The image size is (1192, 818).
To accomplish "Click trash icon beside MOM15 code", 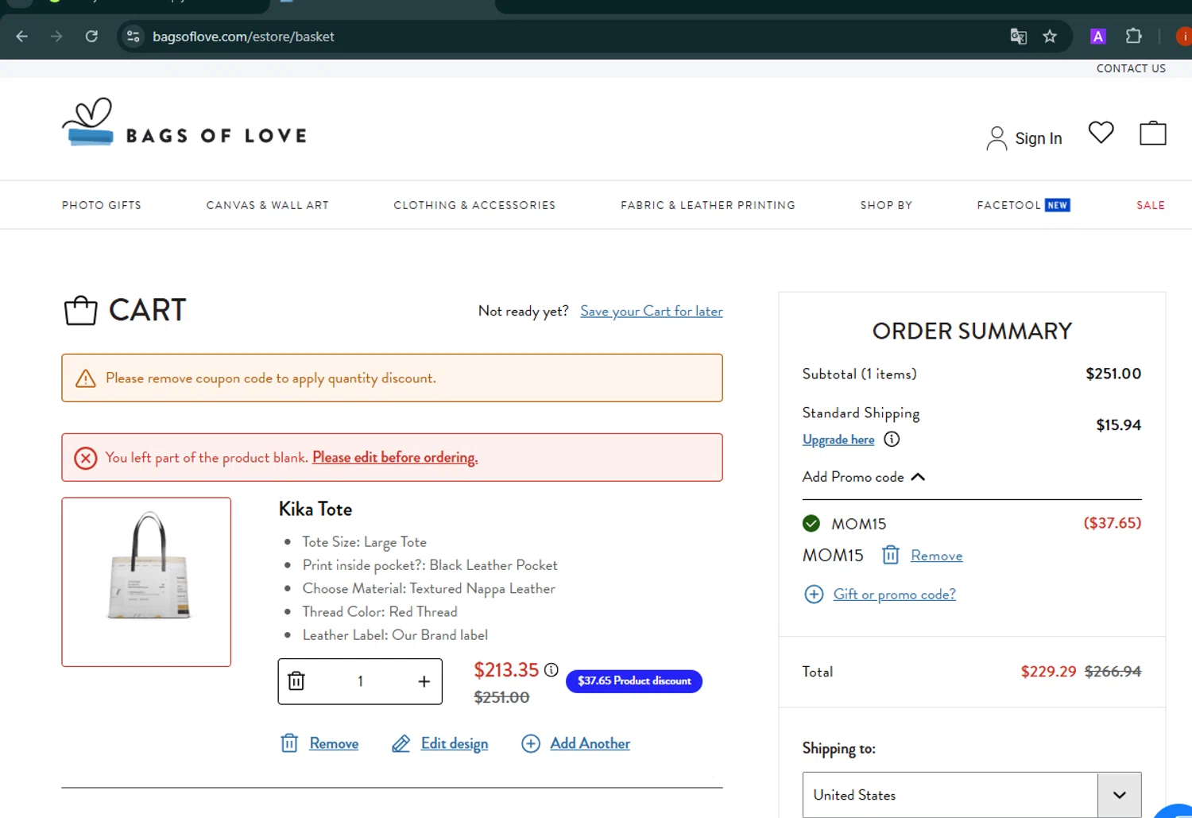I will (890, 555).
